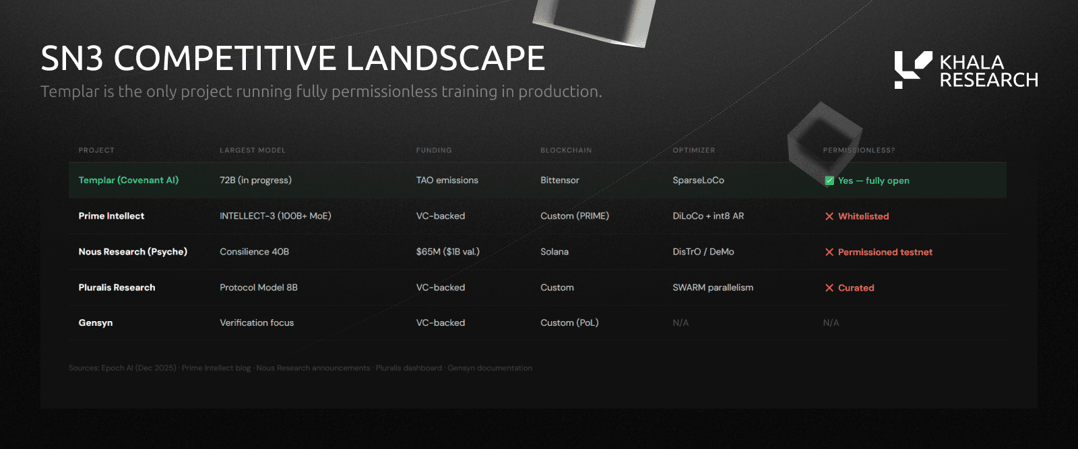Click the "SWARM parallelism" optimizer cell
The height and width of the screenshot is (449, 1078).
click(713, 287)
